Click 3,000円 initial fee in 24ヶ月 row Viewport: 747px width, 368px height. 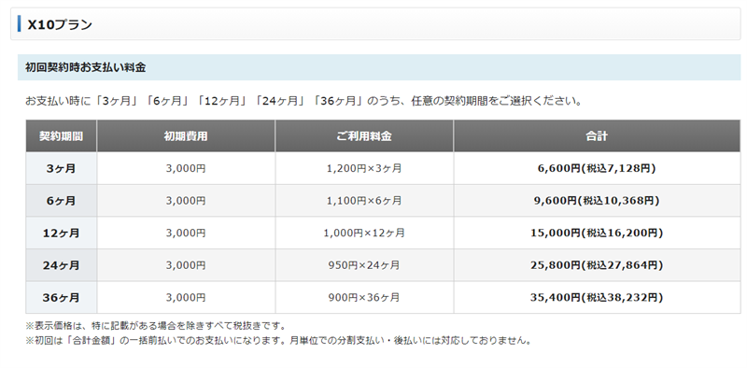click(x=186, y=265)
